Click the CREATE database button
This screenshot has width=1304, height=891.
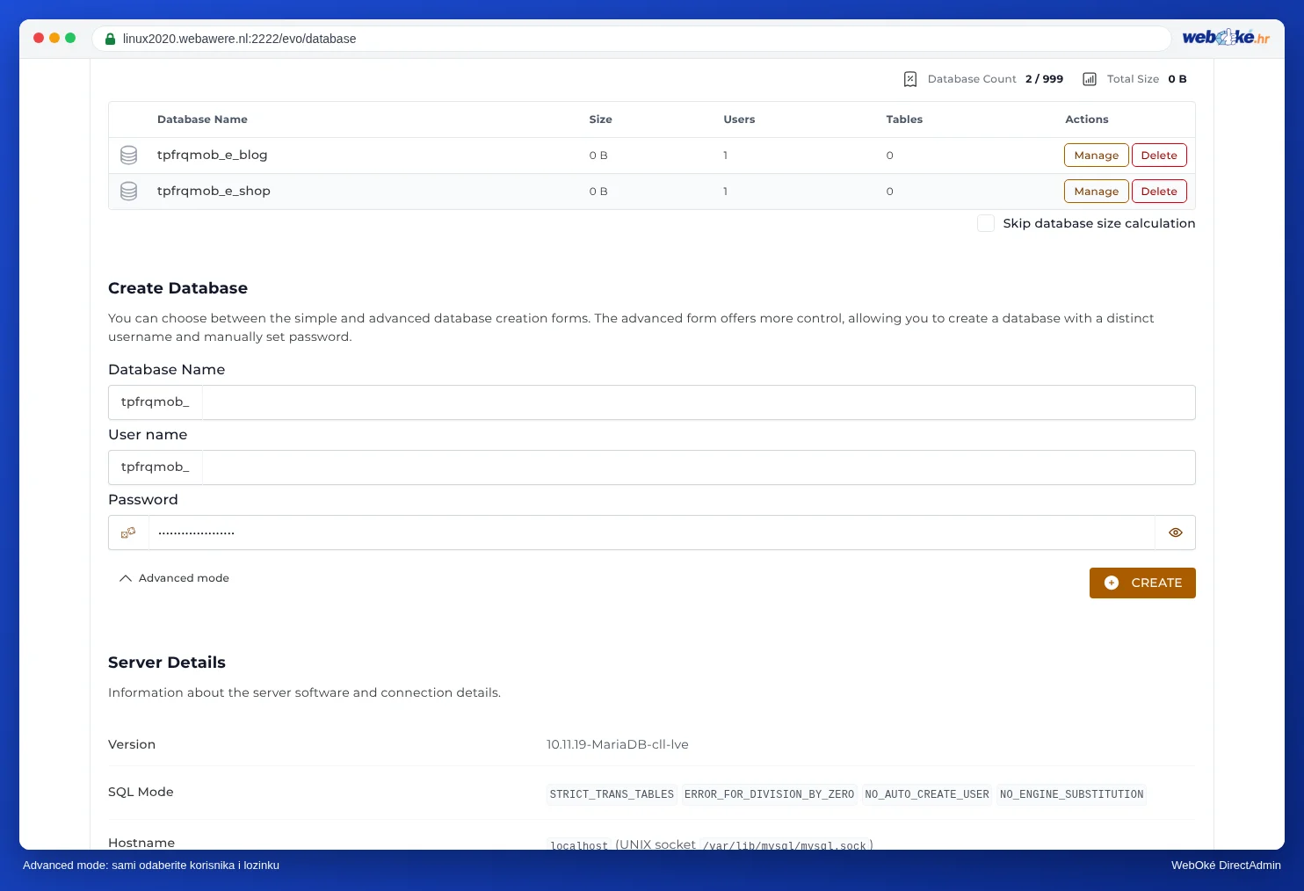pyautogui.click(x=1142, y=583)
